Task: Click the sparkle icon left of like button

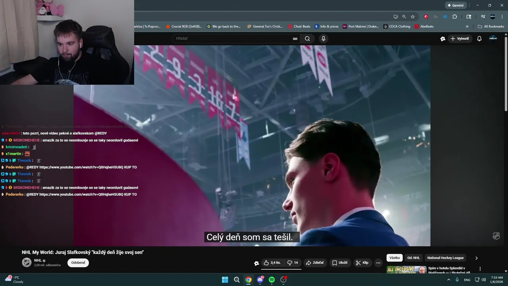Action: [x=256, y=263]
